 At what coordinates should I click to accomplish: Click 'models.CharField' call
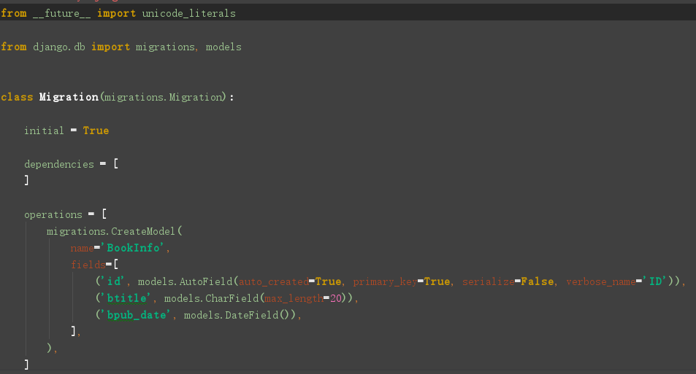pyautogui.click(x=211, y=299)
